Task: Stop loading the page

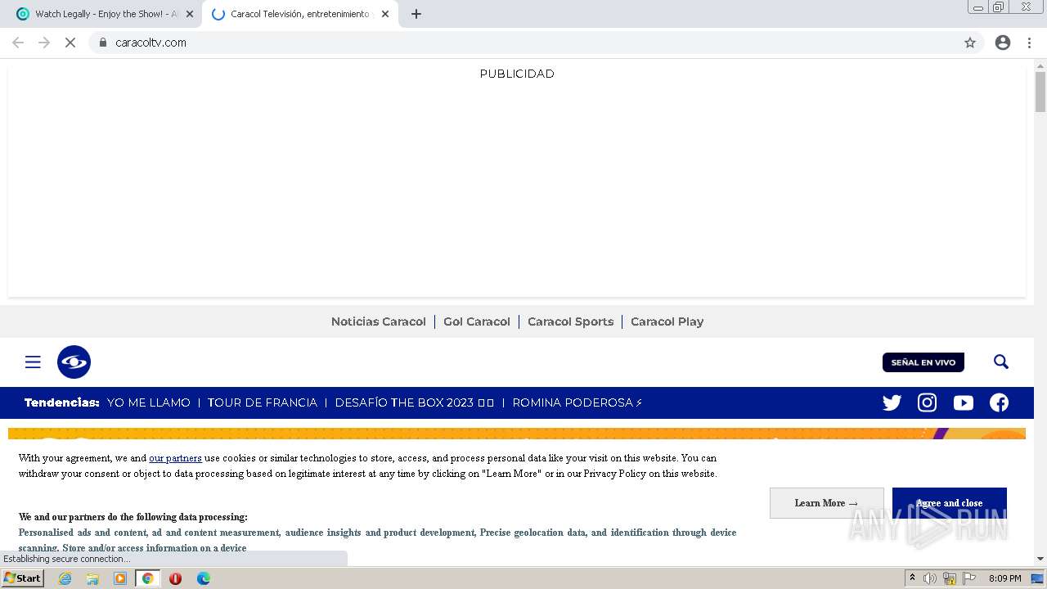Action: tap(70, 43)
